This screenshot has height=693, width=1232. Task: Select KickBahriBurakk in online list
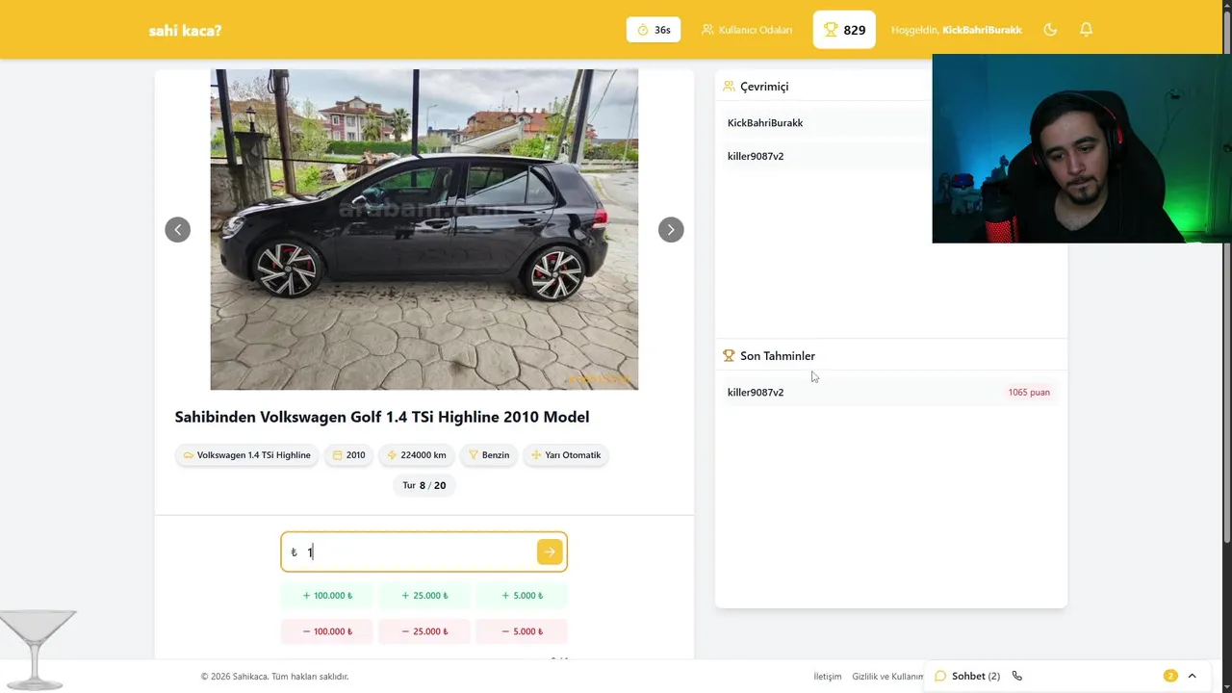[x=765, y=123]
